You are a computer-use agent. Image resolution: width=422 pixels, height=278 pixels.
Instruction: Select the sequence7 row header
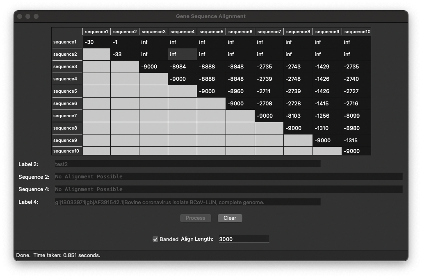(x=67, y=116)
